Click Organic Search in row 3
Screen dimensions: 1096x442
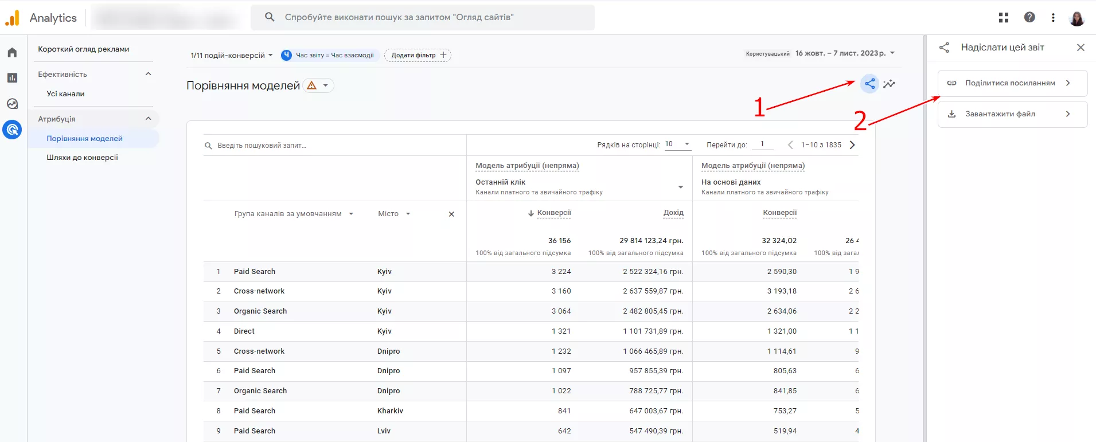pyautogui.click(x=260, y=311)
